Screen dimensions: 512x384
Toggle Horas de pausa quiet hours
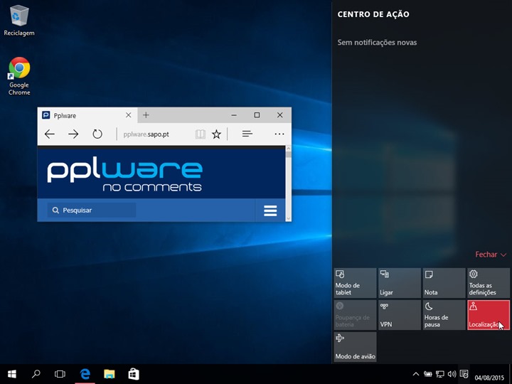444,315
